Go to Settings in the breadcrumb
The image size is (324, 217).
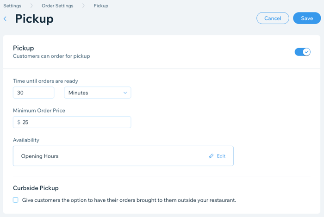(x=12, y=6)
